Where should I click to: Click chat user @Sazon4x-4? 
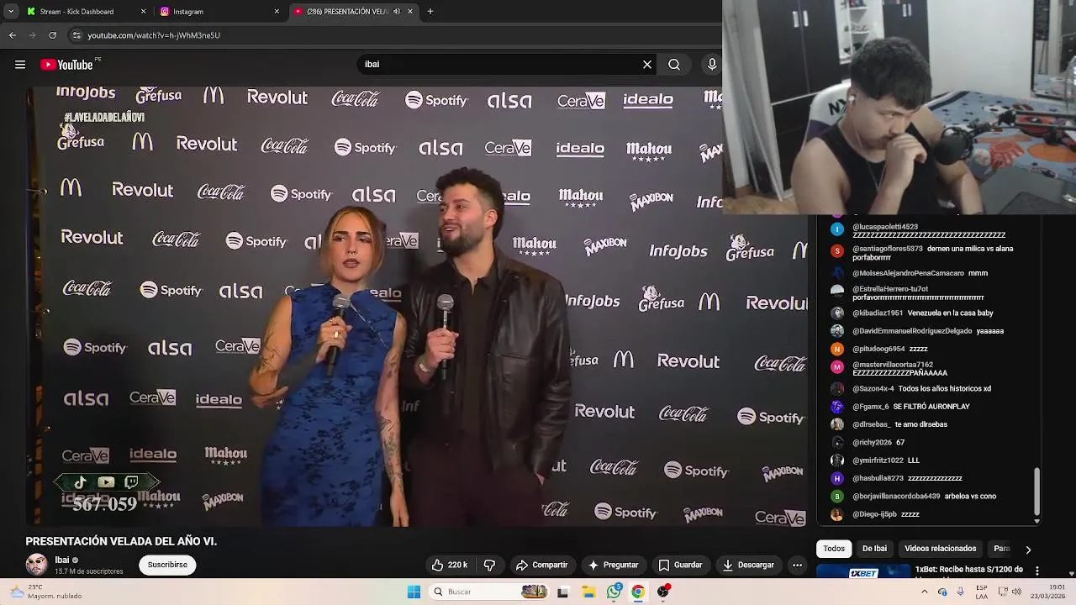click(x=873, y=389)
